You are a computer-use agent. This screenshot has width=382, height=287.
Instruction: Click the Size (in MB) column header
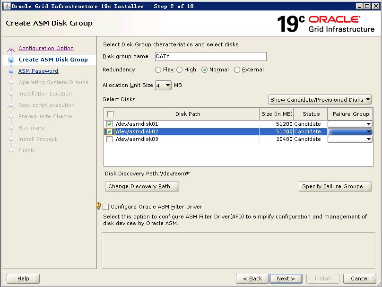coord(277,114)
